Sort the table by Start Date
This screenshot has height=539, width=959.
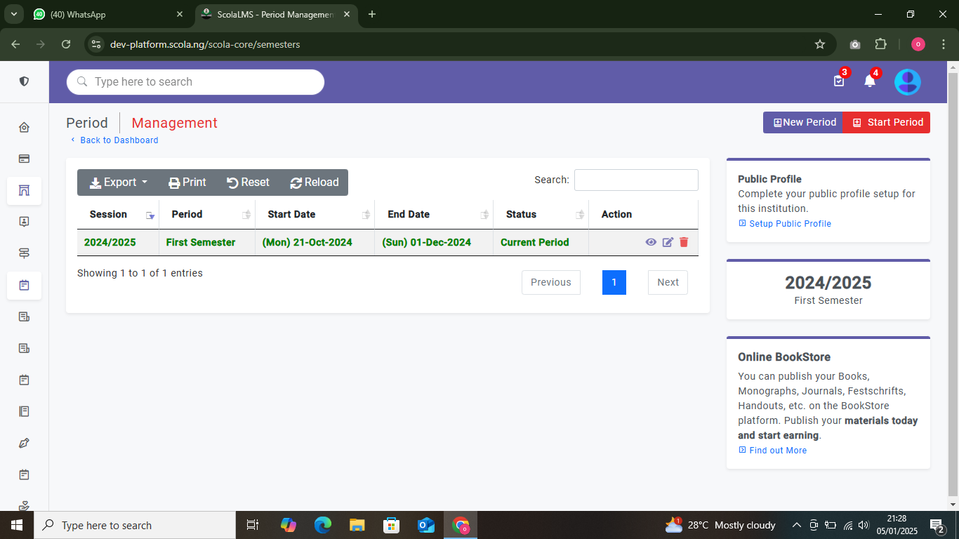pyautogui.click(x=315, y=214)
